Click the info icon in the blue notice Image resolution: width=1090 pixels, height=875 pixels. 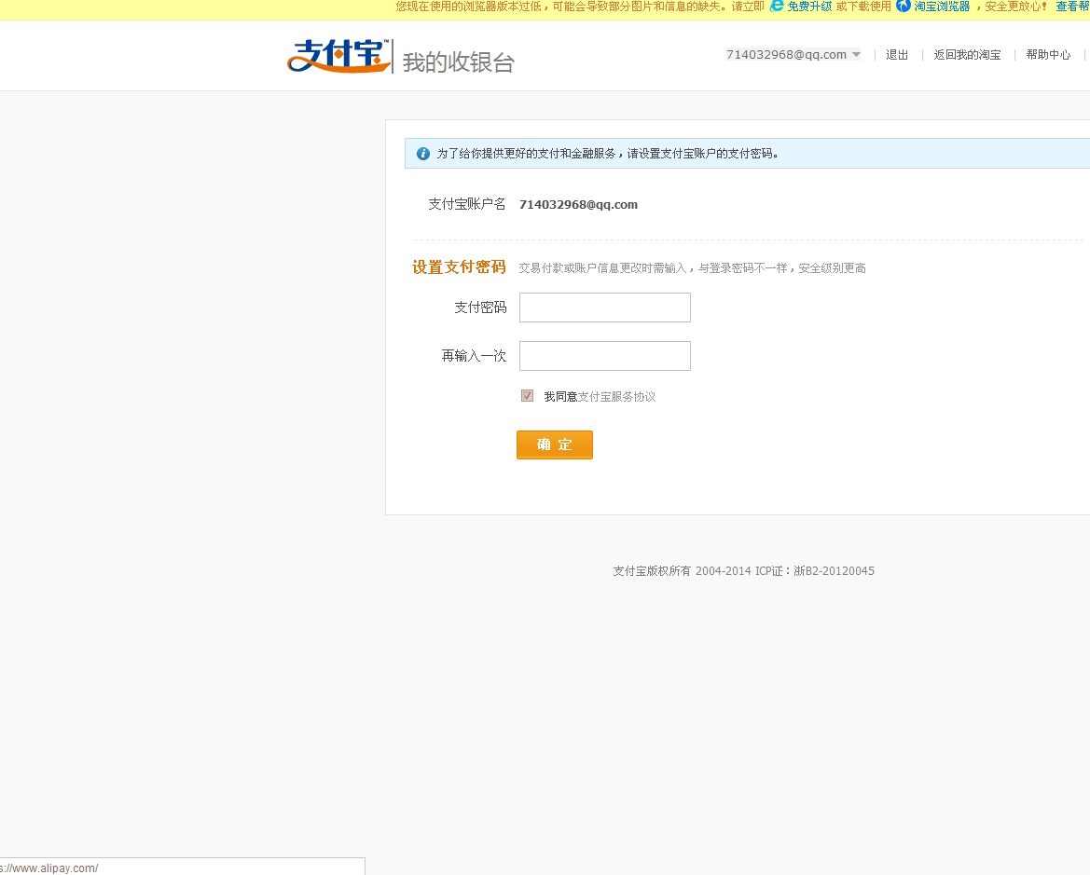422,153
